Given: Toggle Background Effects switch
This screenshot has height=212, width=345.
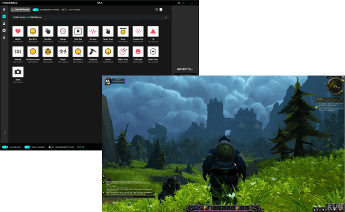Looking at the screenshot, I should (51, 147).
